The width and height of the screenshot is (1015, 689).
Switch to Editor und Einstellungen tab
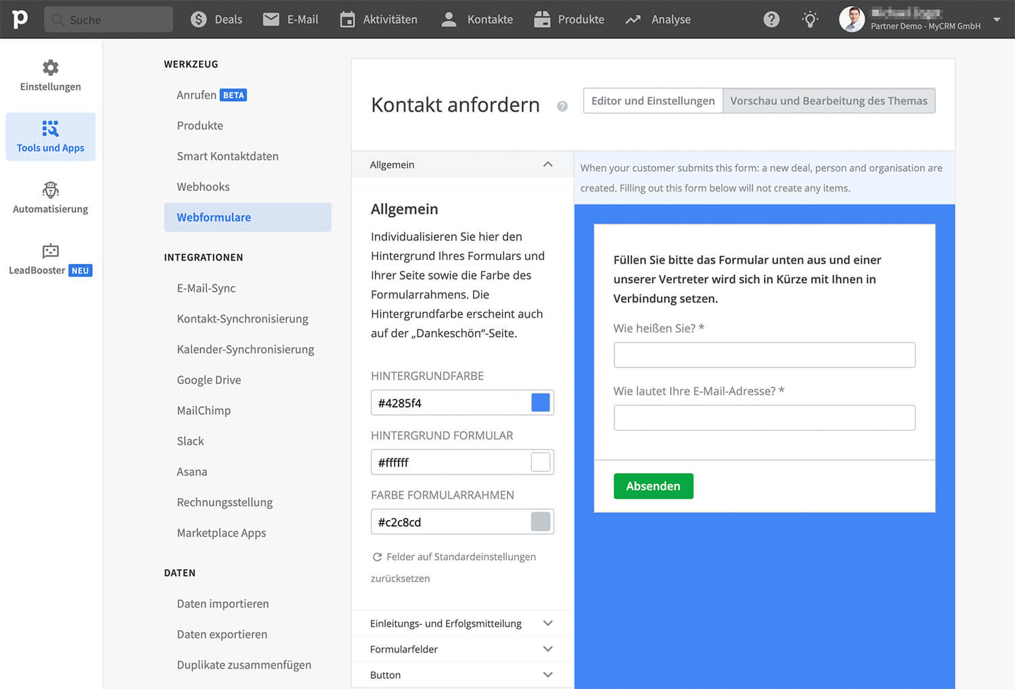coord(652,101)
